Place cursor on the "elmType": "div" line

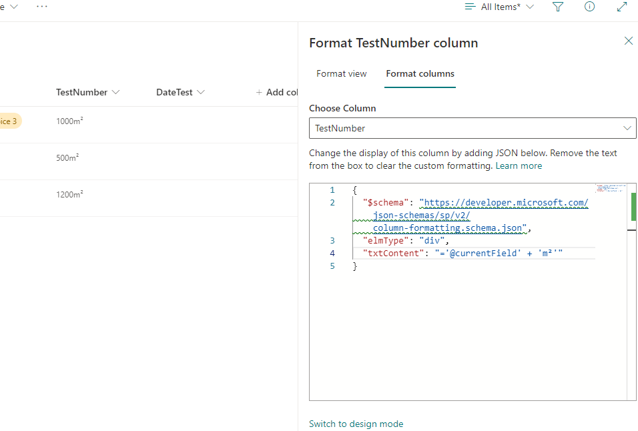tap(406, 241)
